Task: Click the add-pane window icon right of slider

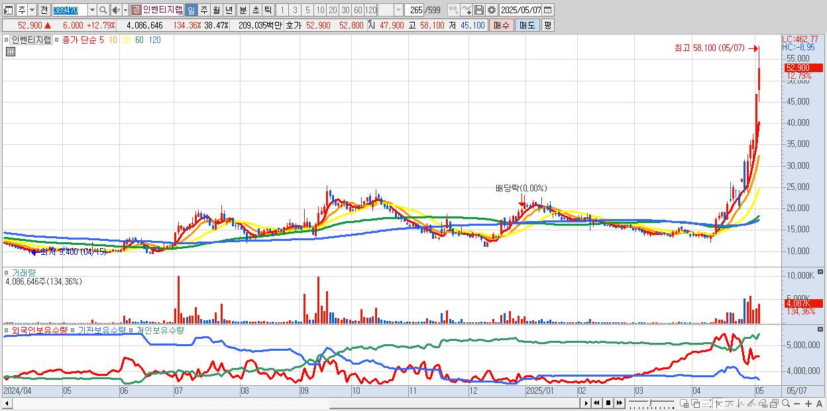Action: [684, 403]
